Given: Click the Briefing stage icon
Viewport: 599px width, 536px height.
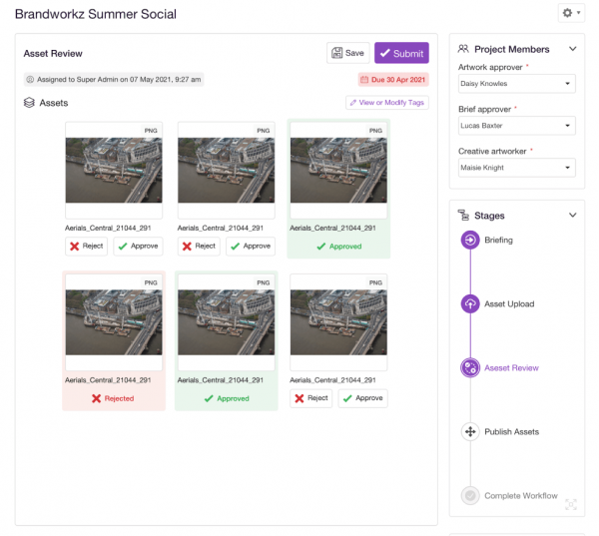Looking at the screenshot, I should coord(470,240).
